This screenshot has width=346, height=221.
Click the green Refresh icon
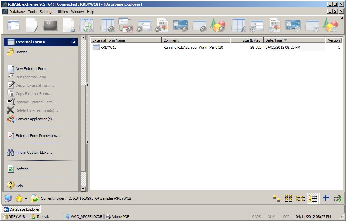[11, 169]
